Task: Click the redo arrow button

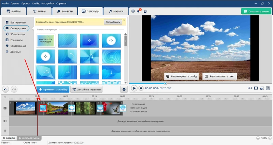Action: click(x=14, y=89)
